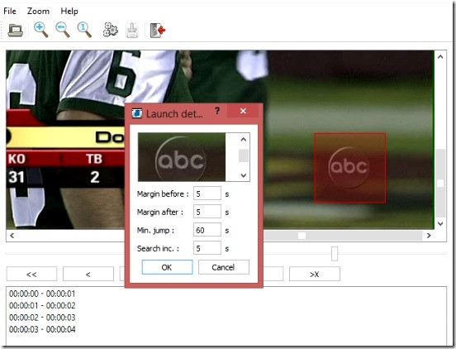Click the < step-back navigation button
This screenshot has width=456, height=349.
click(88, 274)
